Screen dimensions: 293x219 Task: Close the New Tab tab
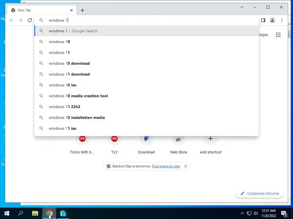point(71,10)
